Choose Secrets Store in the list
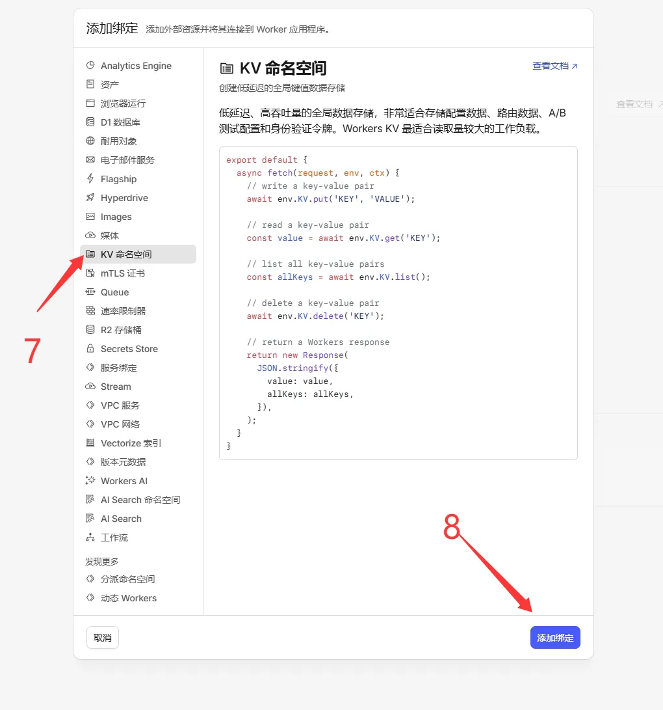The height and width of the screenshot is (710, 663). click(x=138, y=349)
